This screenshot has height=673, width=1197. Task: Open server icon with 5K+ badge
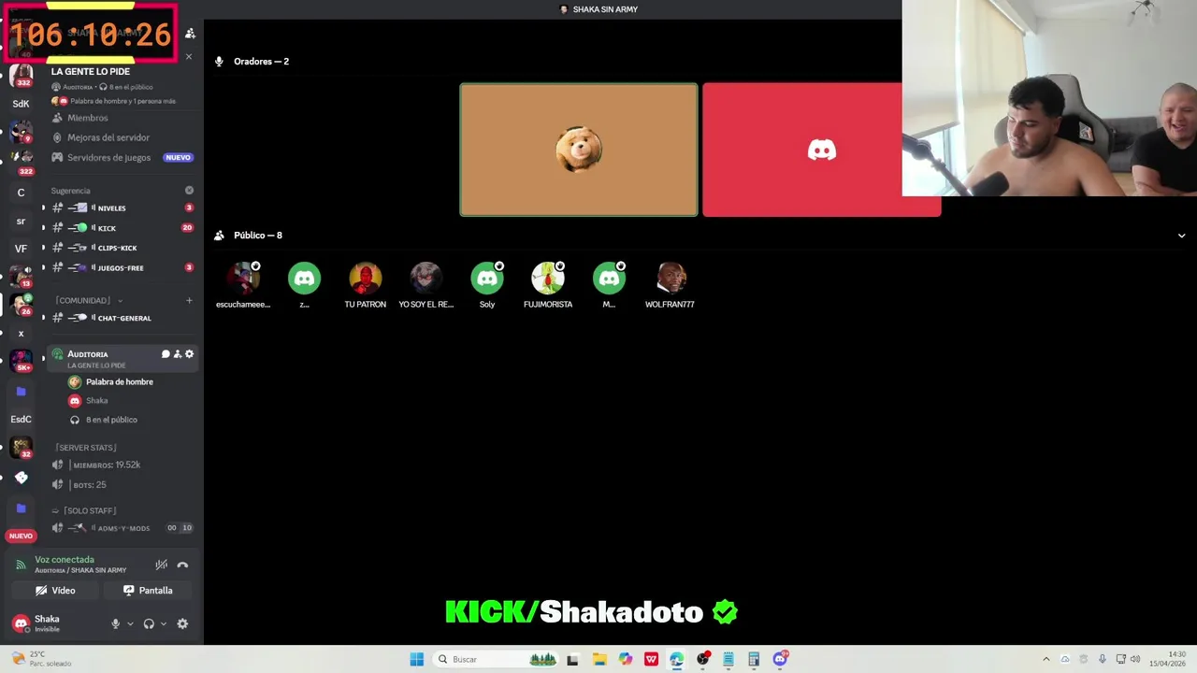pos(21,360)
